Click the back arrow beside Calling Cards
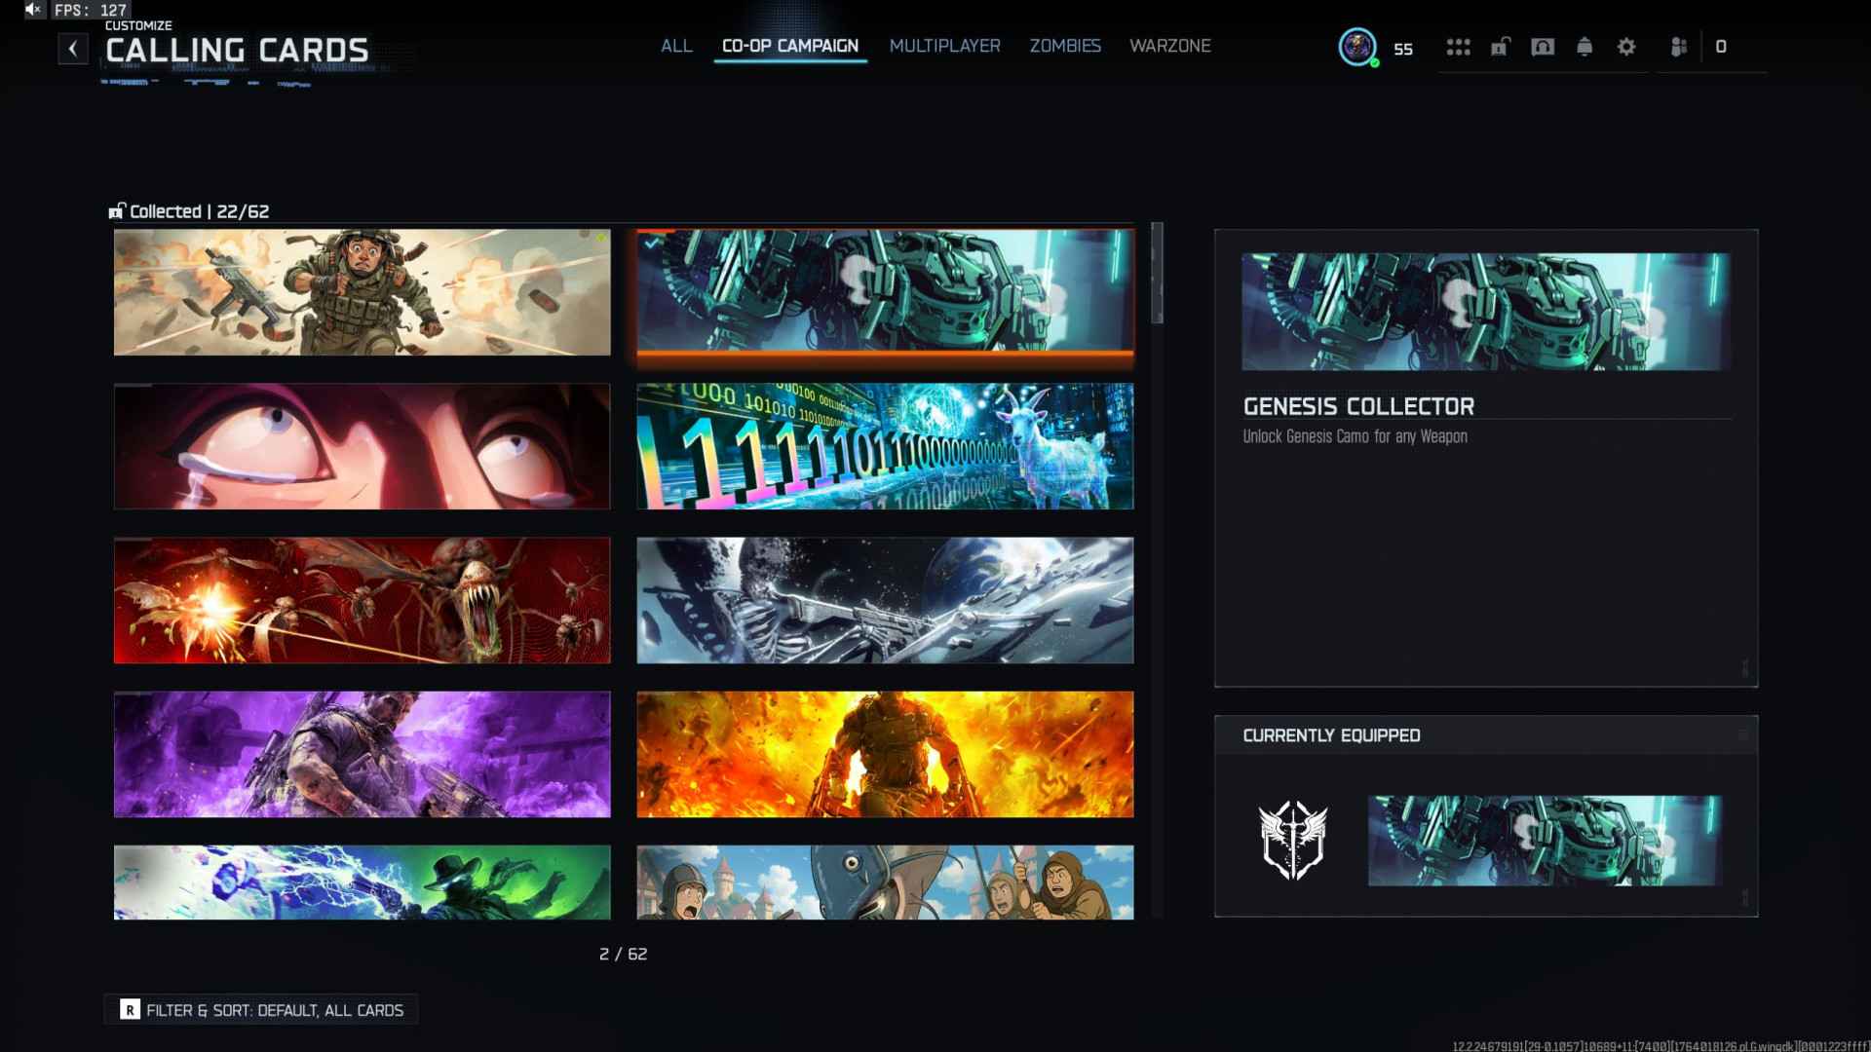Screen dimensions: 1871x1052 (73, 49)
